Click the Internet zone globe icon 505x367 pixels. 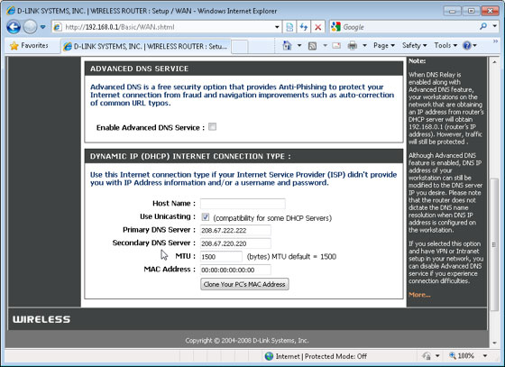click(x=269, y=356)
